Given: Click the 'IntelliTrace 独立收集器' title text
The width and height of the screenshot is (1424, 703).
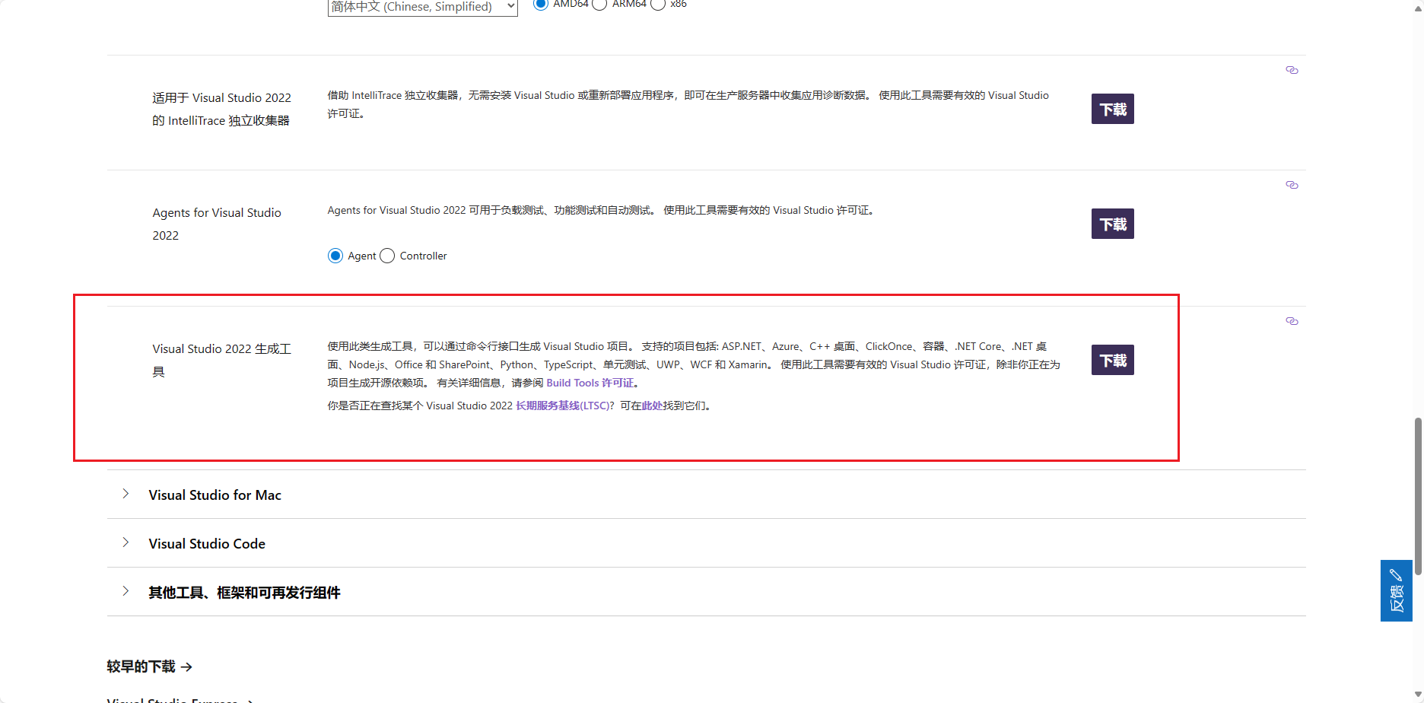Looking at the screenshot, I should point(221,109).
